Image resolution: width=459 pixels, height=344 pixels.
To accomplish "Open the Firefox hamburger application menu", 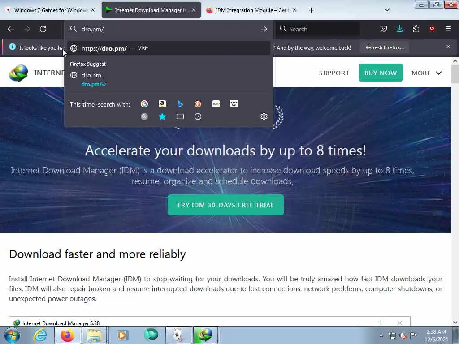I will coord(448,29).
